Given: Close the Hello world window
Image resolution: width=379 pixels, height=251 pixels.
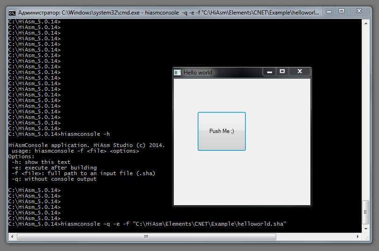Looking at the screenshot, I should click(300, 72).
